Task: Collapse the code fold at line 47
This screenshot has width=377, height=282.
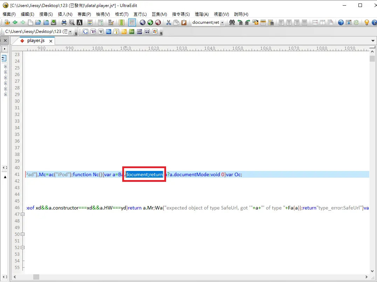Action: 23,214
